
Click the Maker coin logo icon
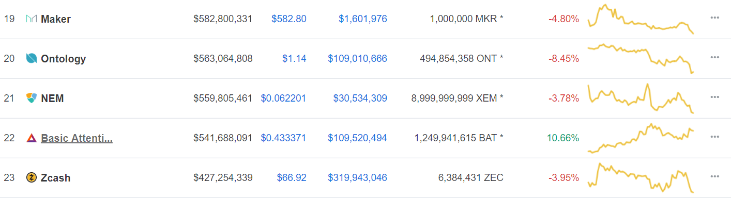tap(32, 19)
